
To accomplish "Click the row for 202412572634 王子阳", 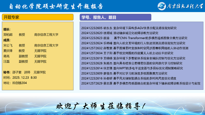I will coord(126,53).
